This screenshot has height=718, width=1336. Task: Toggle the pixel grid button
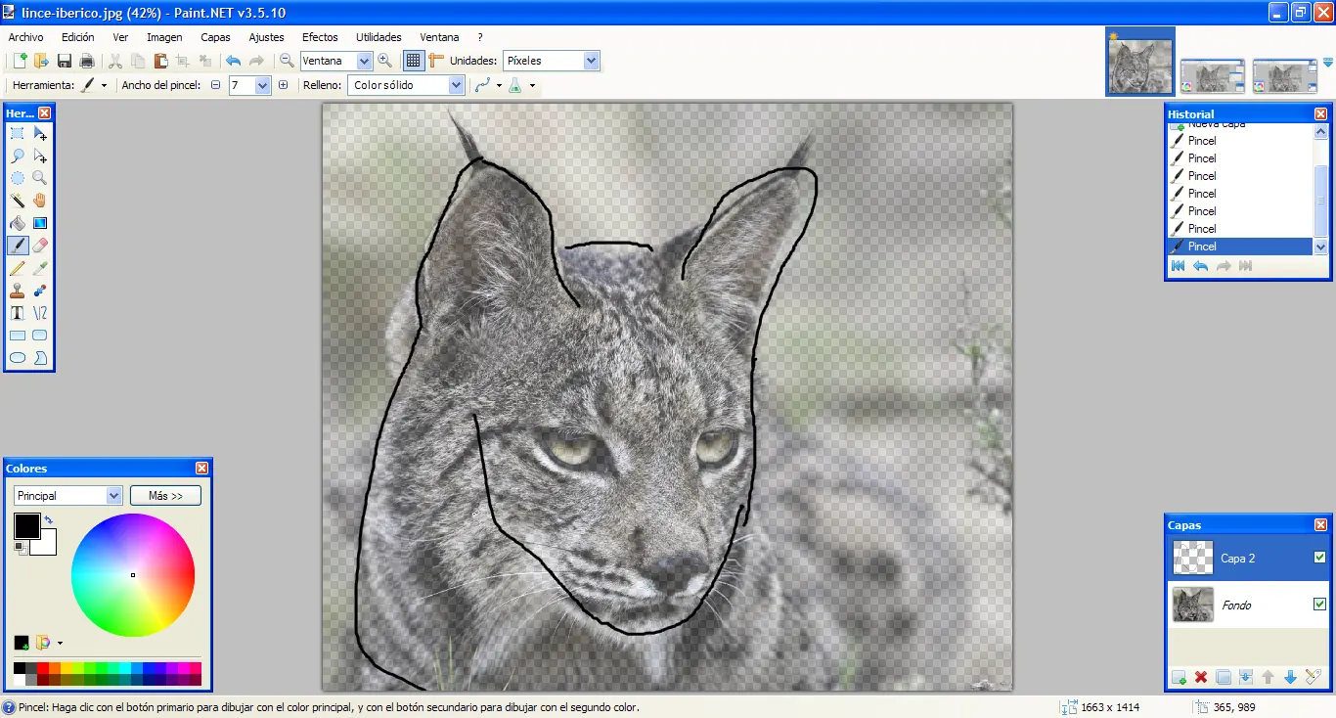414,61
